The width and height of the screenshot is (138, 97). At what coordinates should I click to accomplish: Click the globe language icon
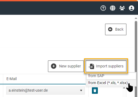113,8
